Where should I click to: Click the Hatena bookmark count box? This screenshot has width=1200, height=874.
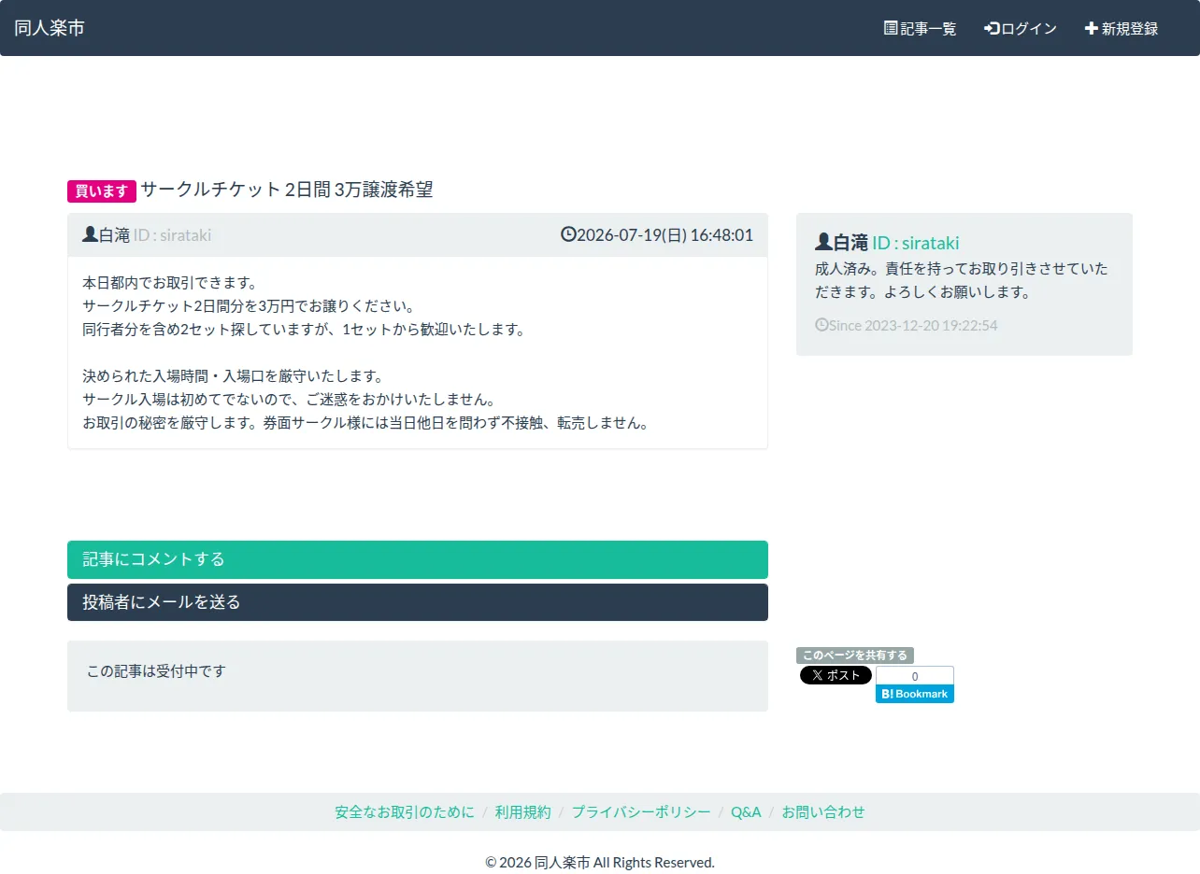(x=915, y=676)
